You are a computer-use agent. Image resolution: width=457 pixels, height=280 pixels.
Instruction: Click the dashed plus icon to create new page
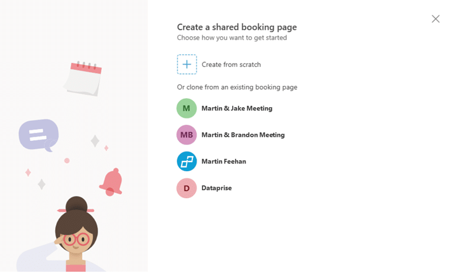pos(187,65)
